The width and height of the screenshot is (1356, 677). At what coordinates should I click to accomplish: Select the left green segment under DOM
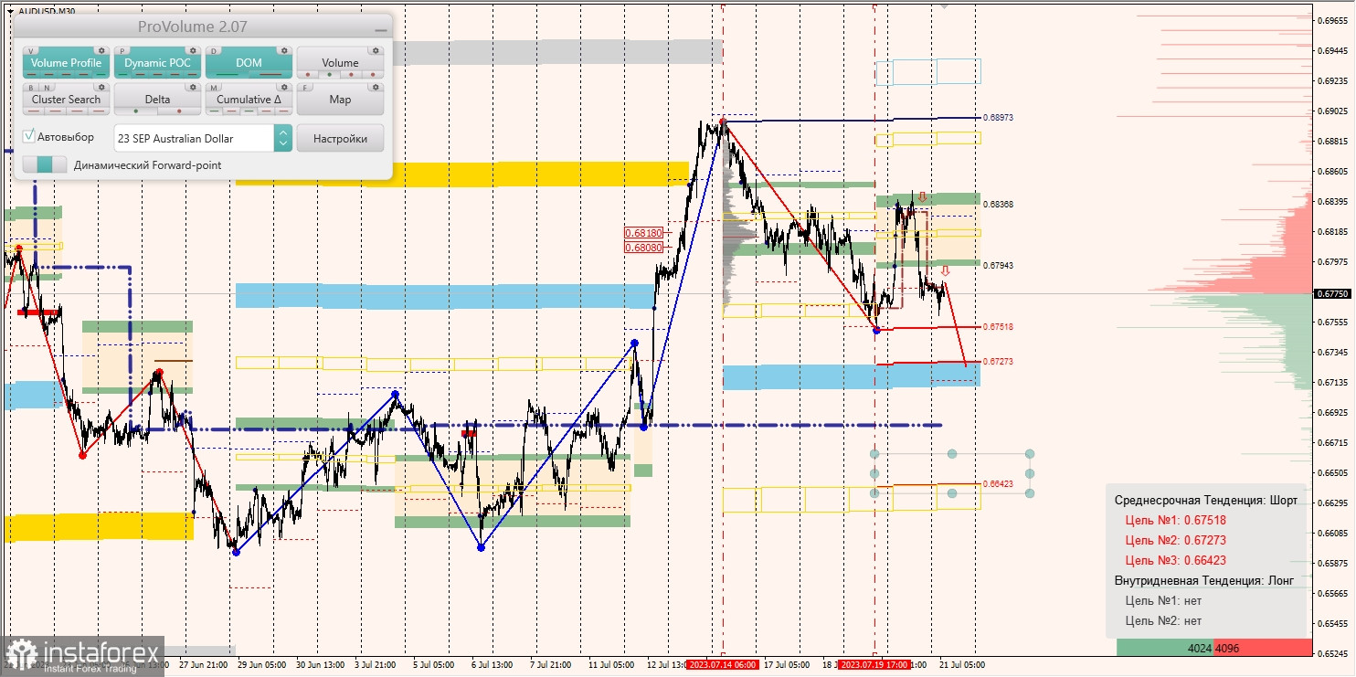click(x=228, y=75)
